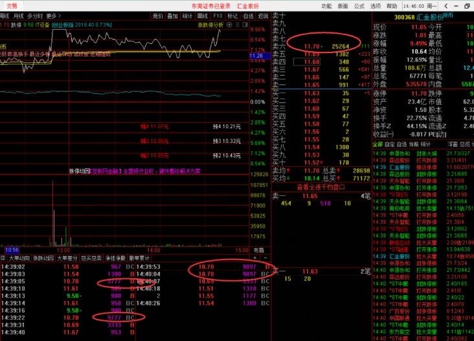Screen dimensions: 474x341
Task: Click 查看全速千档盘口 link
Action: pyautogui.click(x=321, y=187)
